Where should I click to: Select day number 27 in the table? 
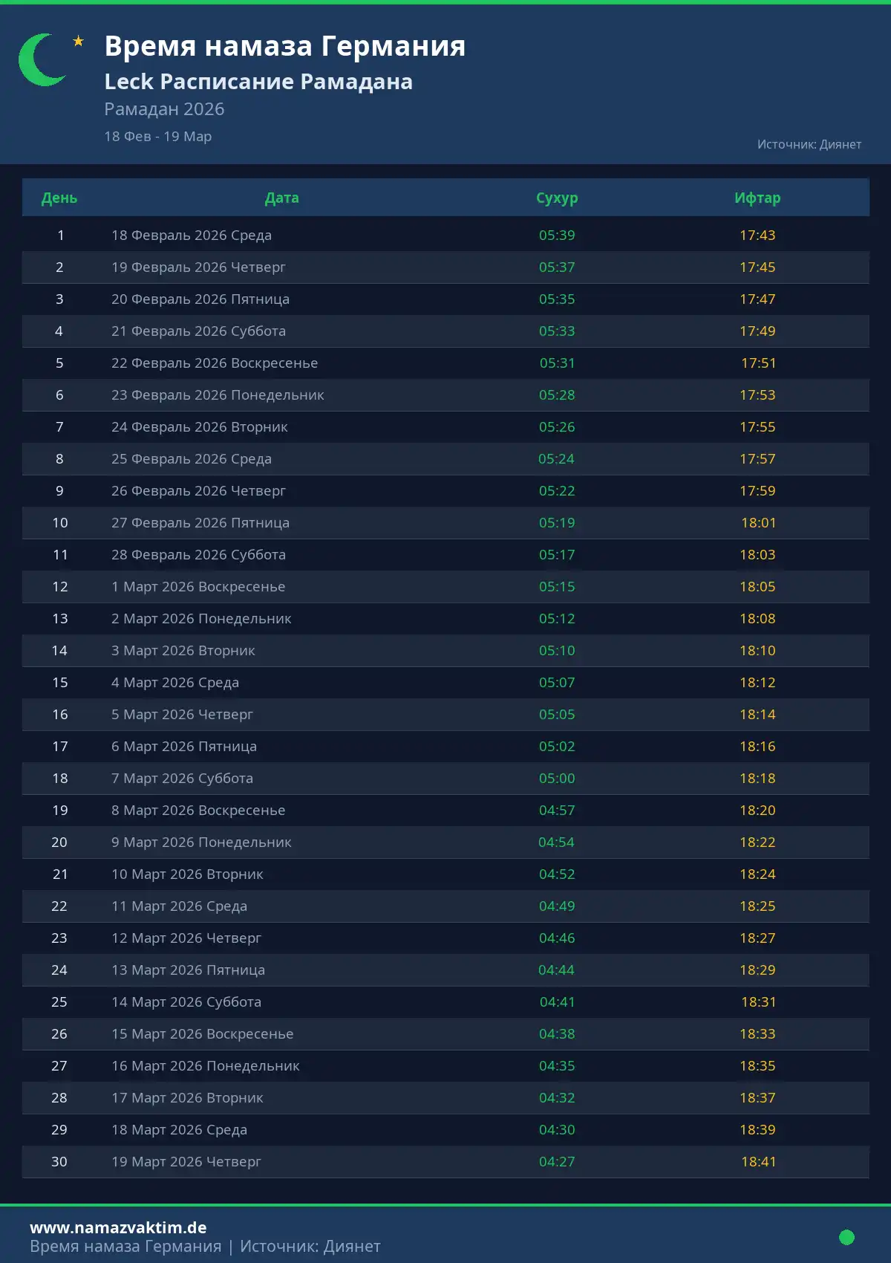pyautogui.click(x=59, y=1066)
